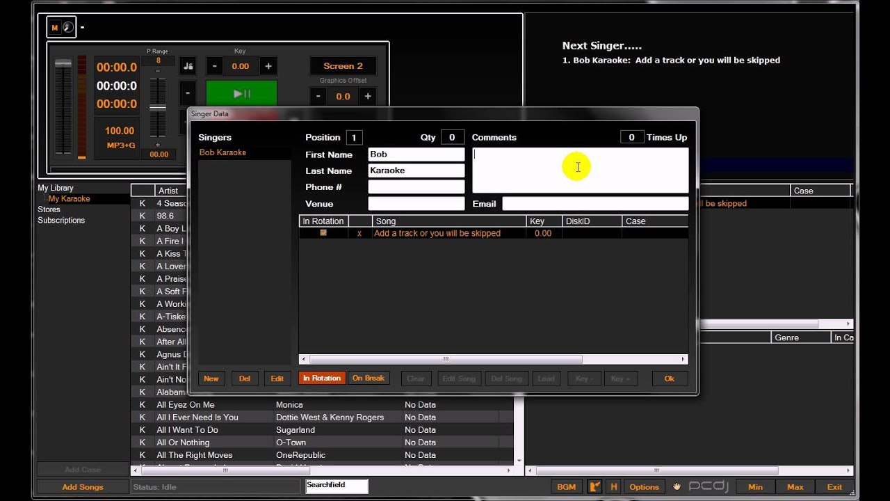Screen dimensions: 890x501
Task: Select the All Eyez On Me track row
Action: 322,405
